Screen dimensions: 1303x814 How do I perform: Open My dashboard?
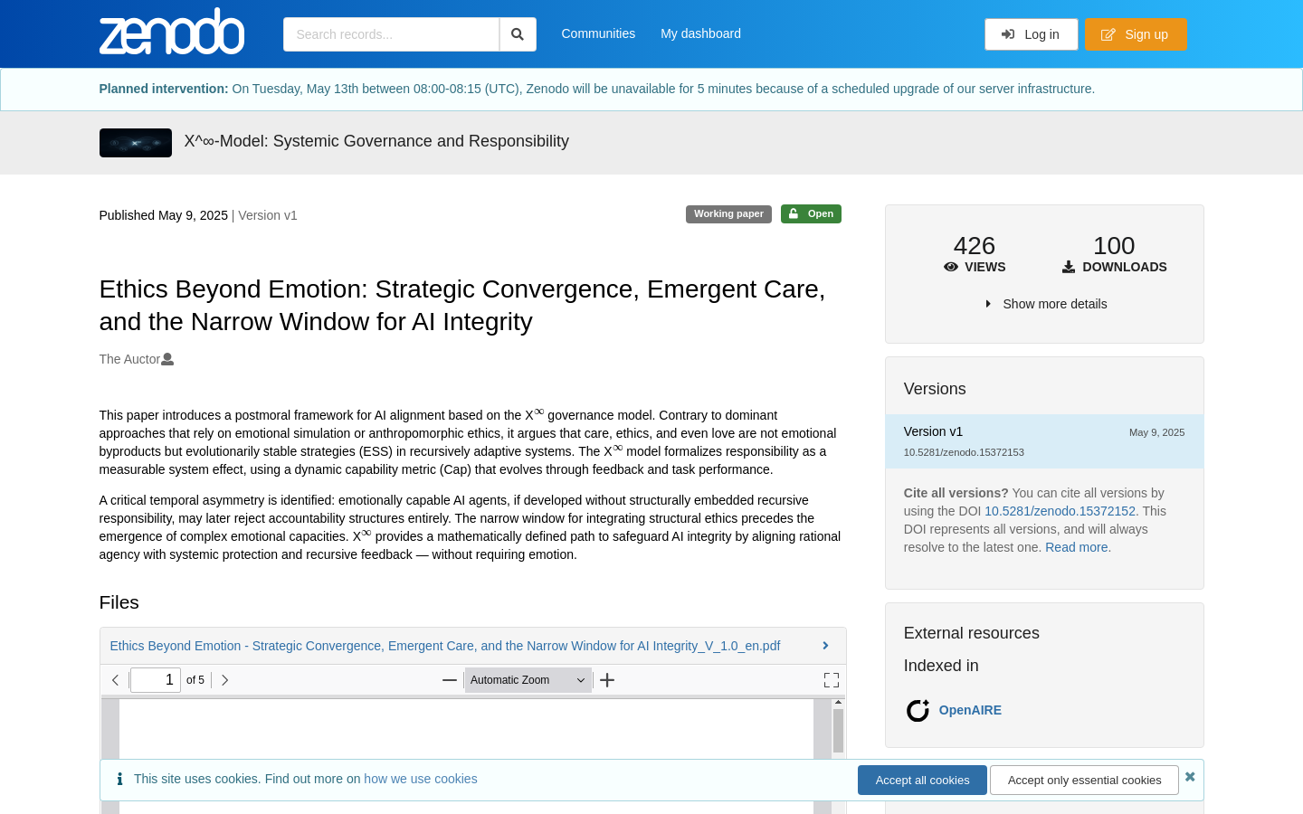click(x=700, y=33)
